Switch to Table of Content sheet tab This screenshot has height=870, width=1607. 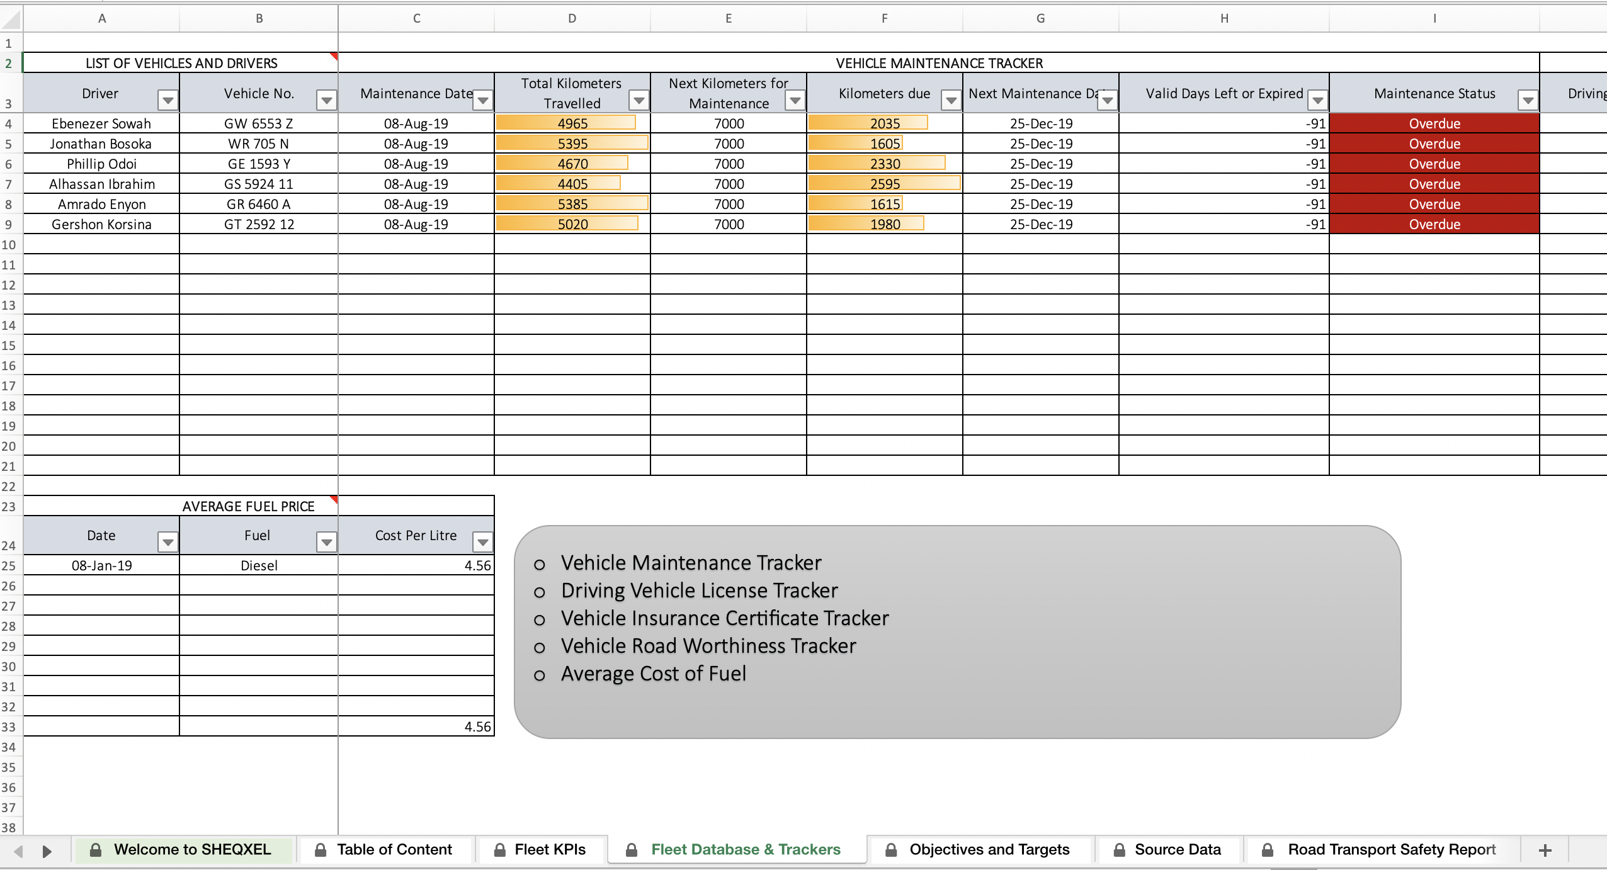pos(385,850)
